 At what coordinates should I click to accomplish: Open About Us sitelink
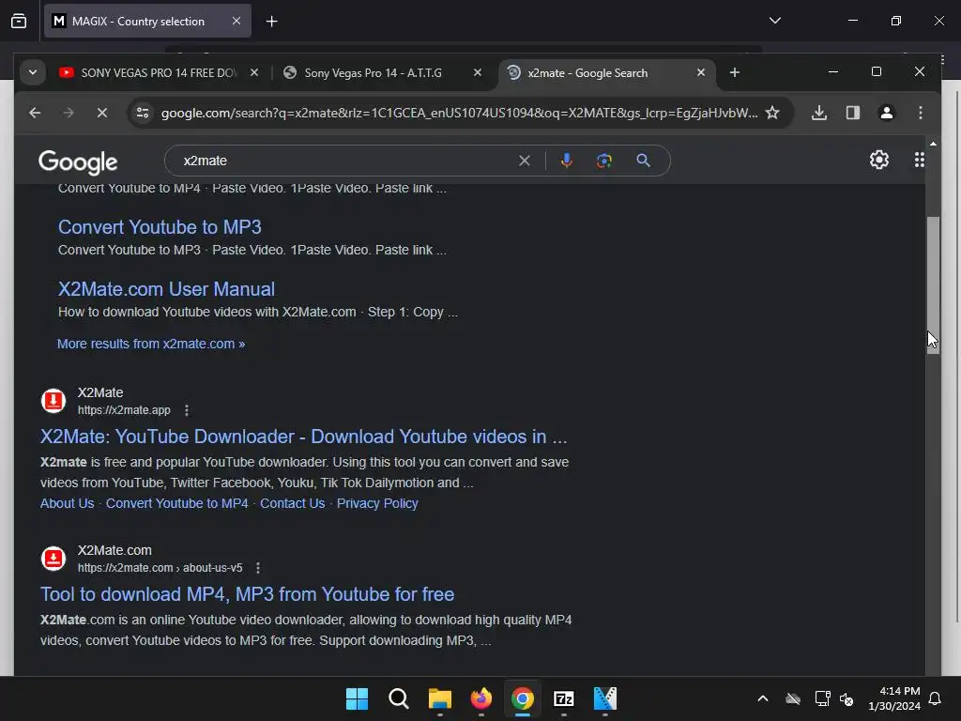68,503
